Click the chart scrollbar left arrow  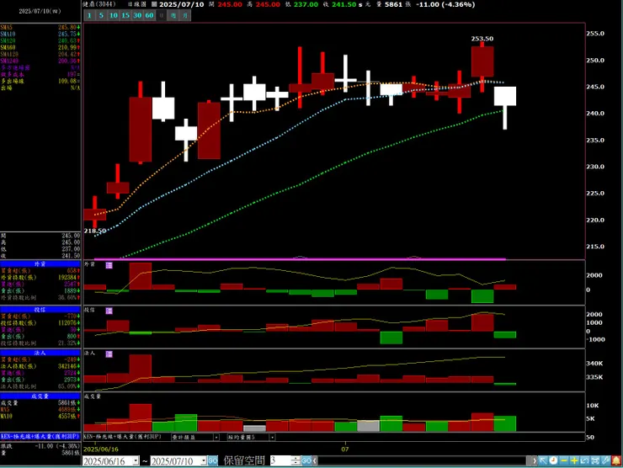coord(315,461)
